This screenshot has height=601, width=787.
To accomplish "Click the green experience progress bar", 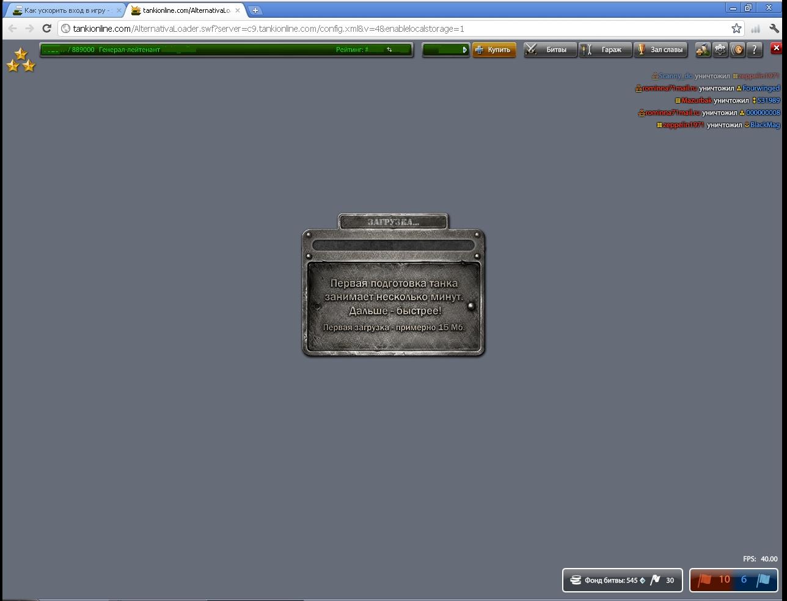I will [x=226, y=50].
